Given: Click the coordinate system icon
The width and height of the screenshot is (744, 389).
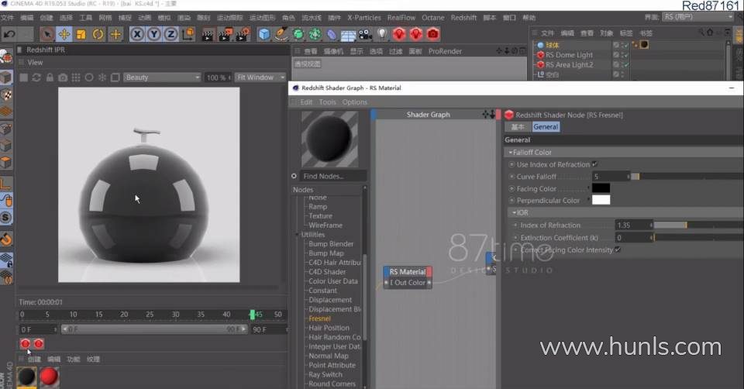Looking at the screenshot, I should tap(188, 34).
